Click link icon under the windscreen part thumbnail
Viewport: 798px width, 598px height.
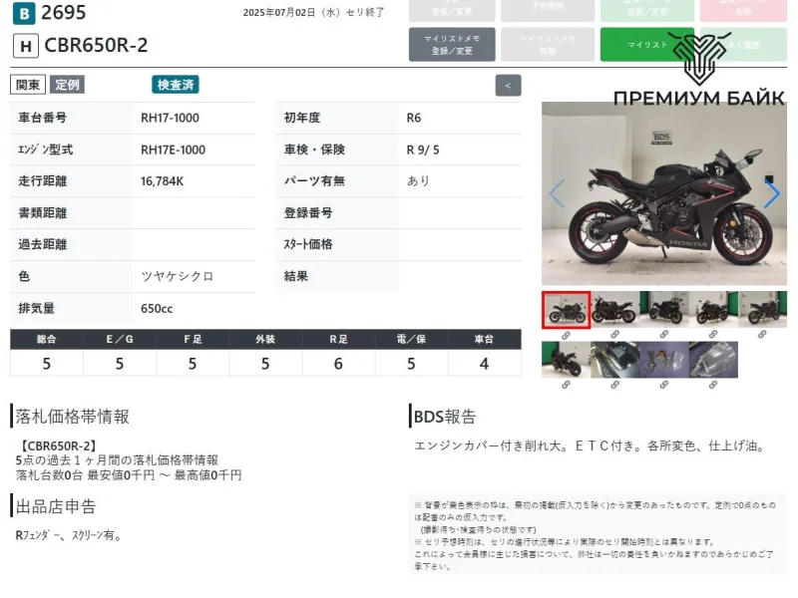[x=712, y=385]
